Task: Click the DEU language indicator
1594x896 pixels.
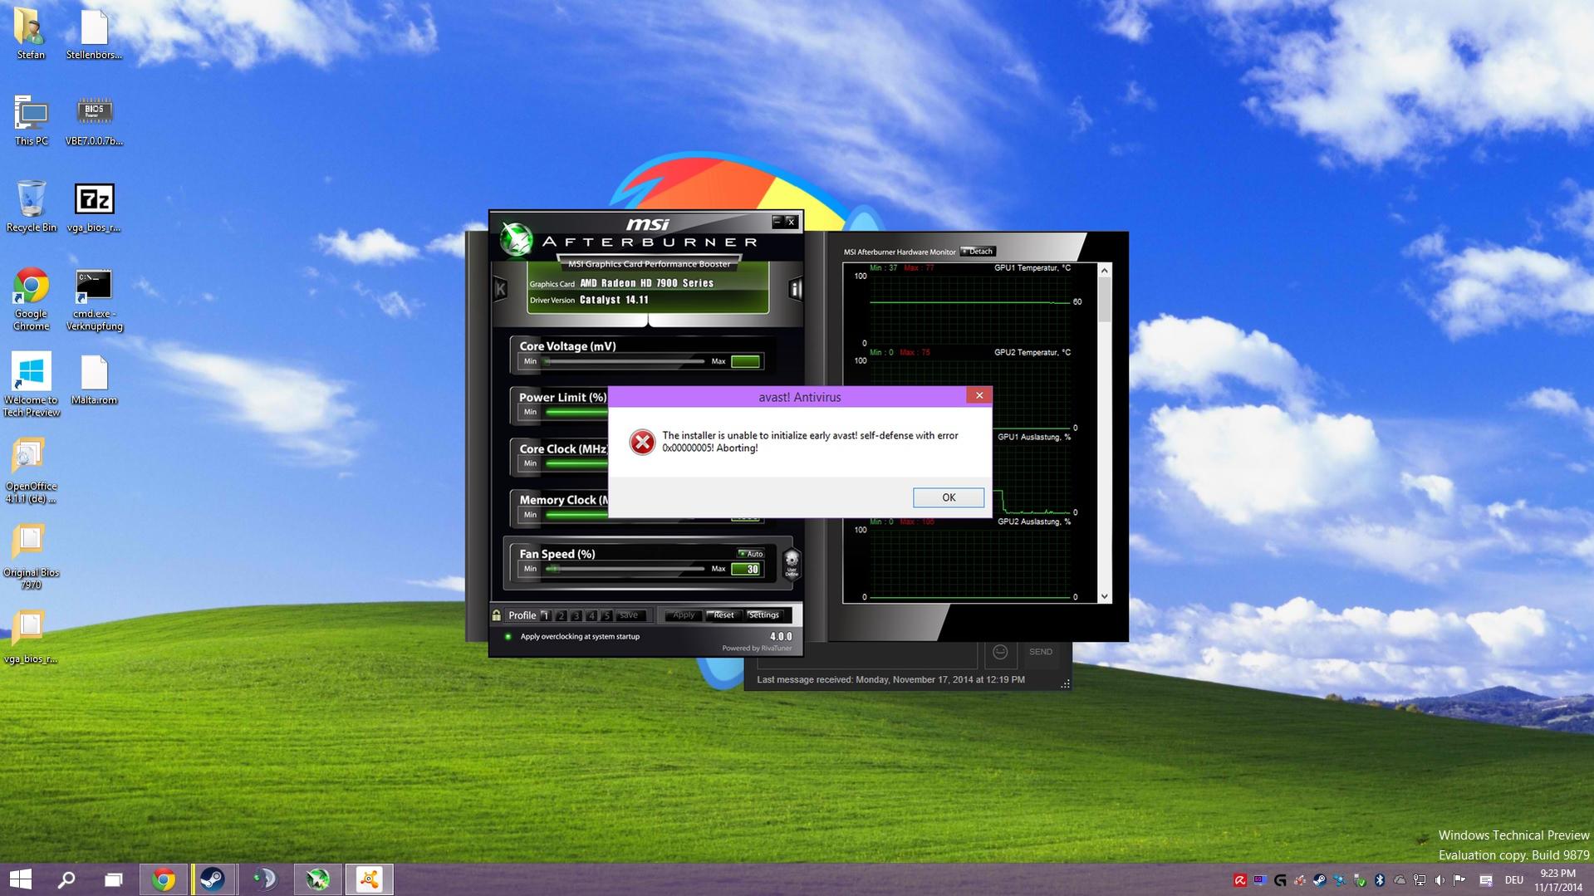Action: pyautogui.click(x=1513, y=880)
